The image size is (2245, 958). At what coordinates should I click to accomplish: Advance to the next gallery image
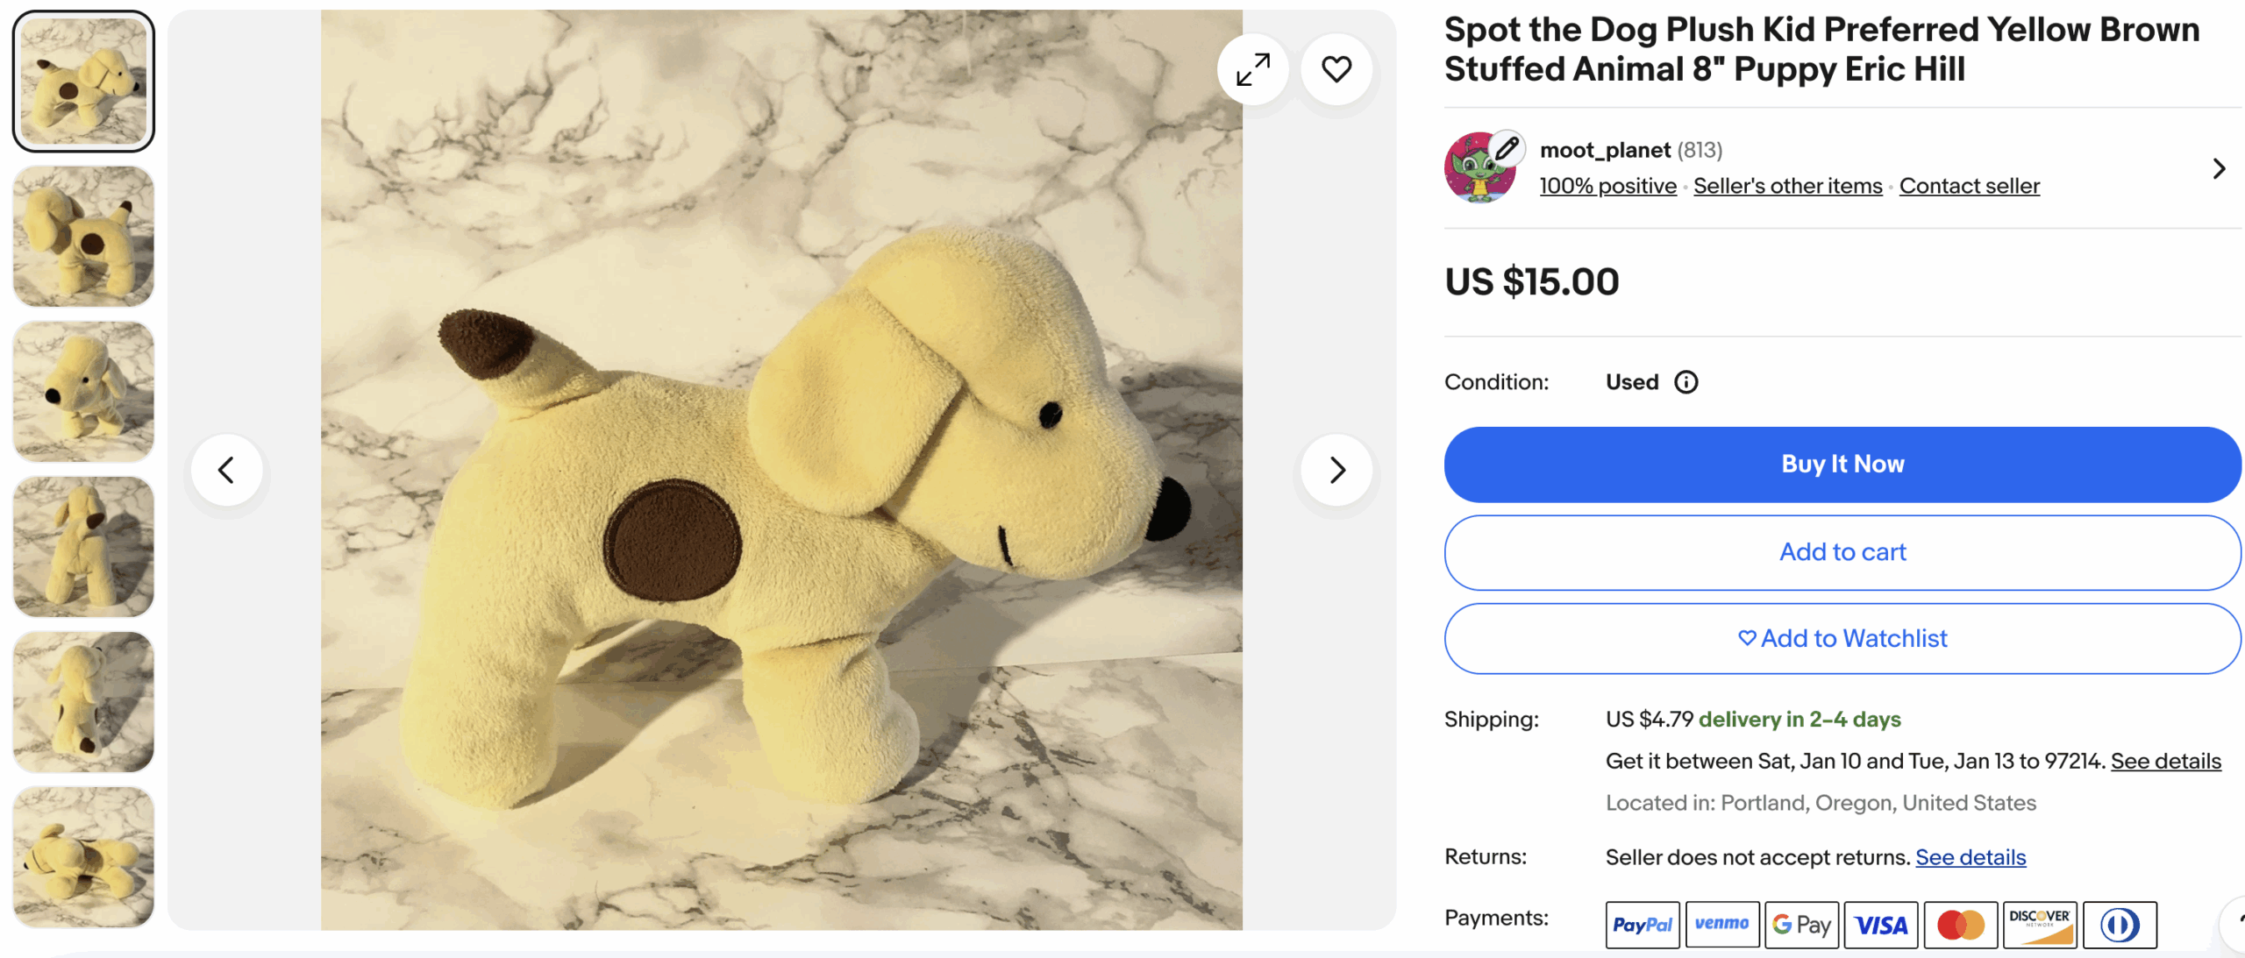coord(1336,471)
